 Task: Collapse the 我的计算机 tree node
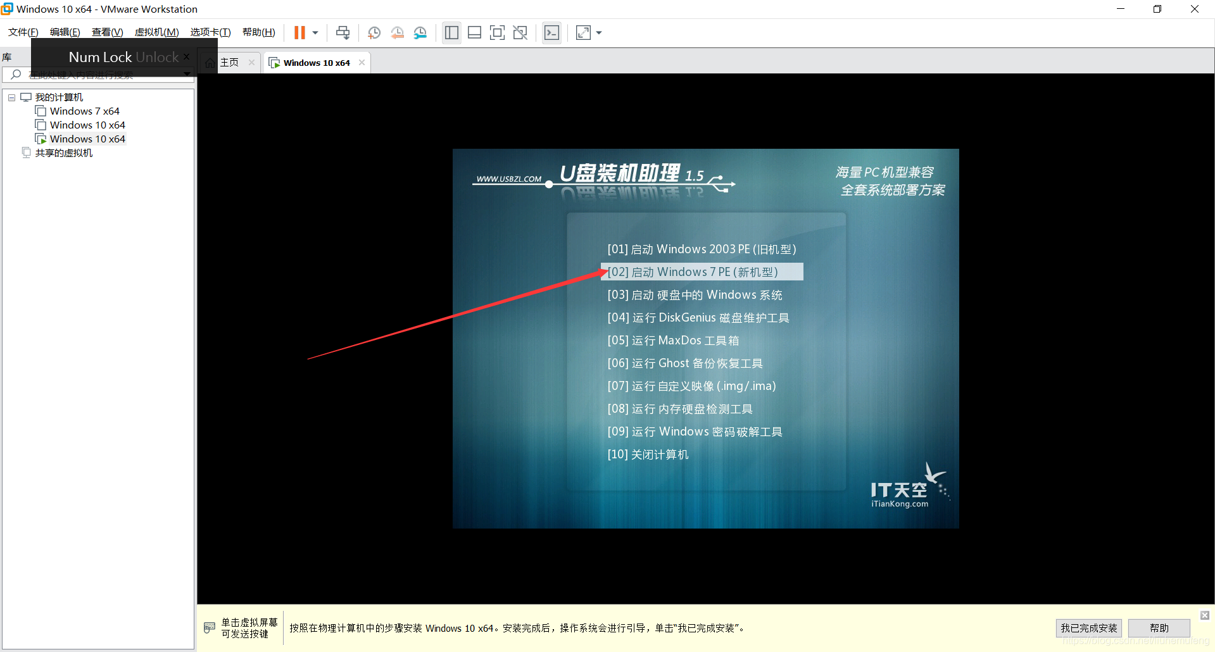[11, 97]
